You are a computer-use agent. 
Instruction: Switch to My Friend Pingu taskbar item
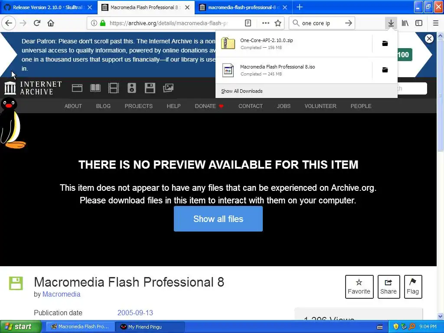150,327
